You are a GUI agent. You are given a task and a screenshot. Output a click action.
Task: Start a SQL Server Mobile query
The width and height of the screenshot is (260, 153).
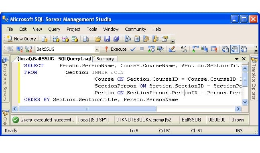[x=86, y=39]
